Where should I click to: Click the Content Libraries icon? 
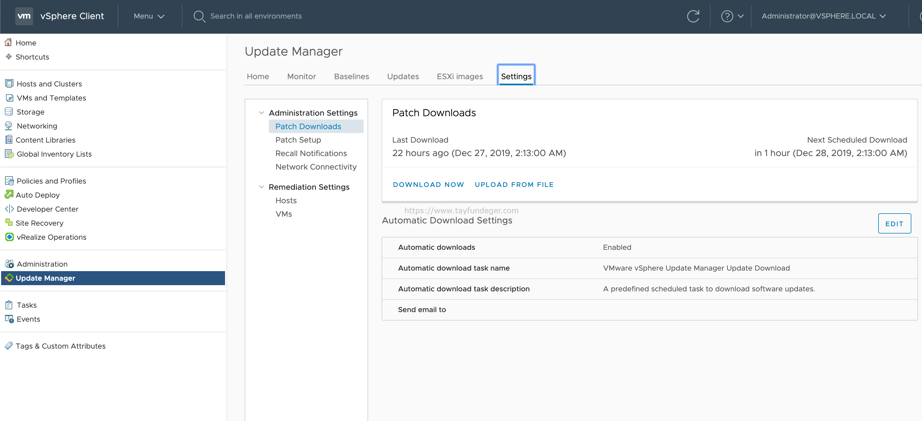coord(9,139)
